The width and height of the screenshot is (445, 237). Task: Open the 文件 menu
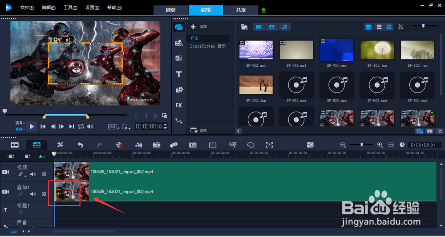click(x=27, y=8)
